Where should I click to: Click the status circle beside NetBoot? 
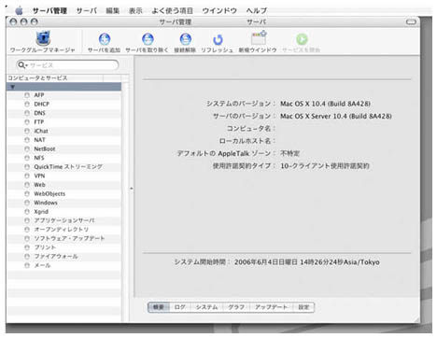(27, 149)
